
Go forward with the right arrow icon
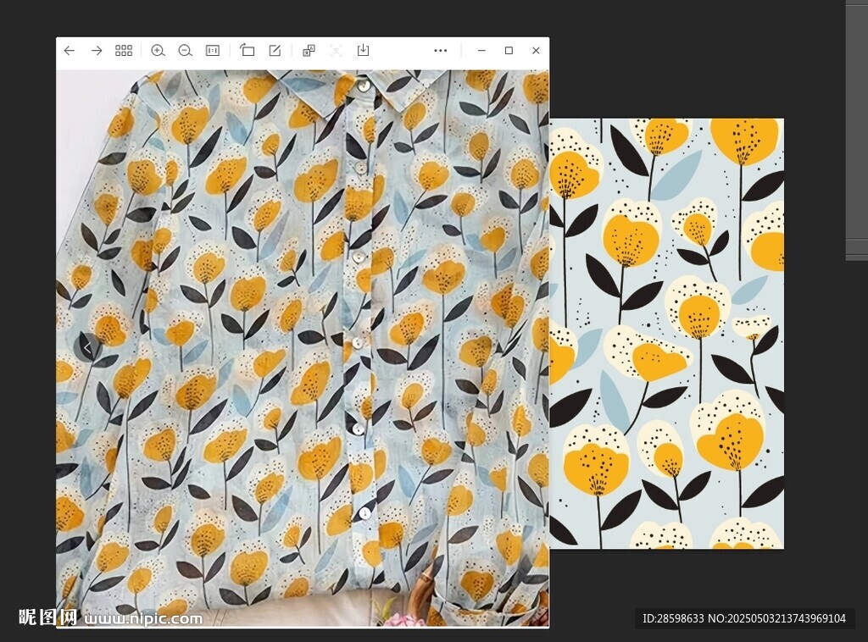(97, 51)
